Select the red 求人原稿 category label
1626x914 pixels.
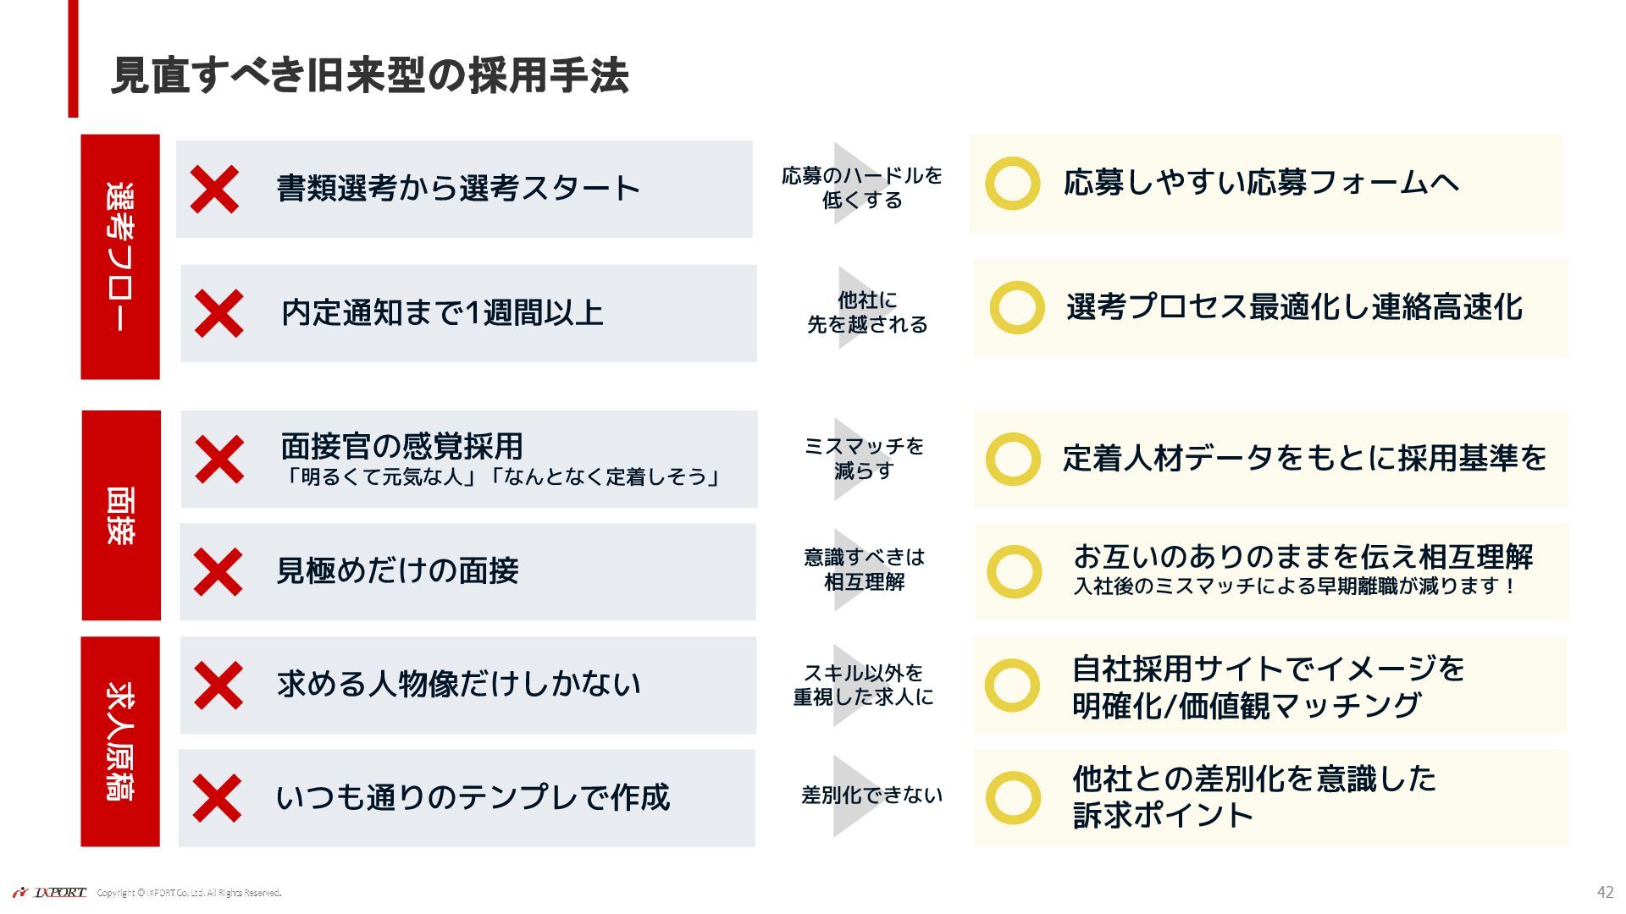(x=120, y=741)
